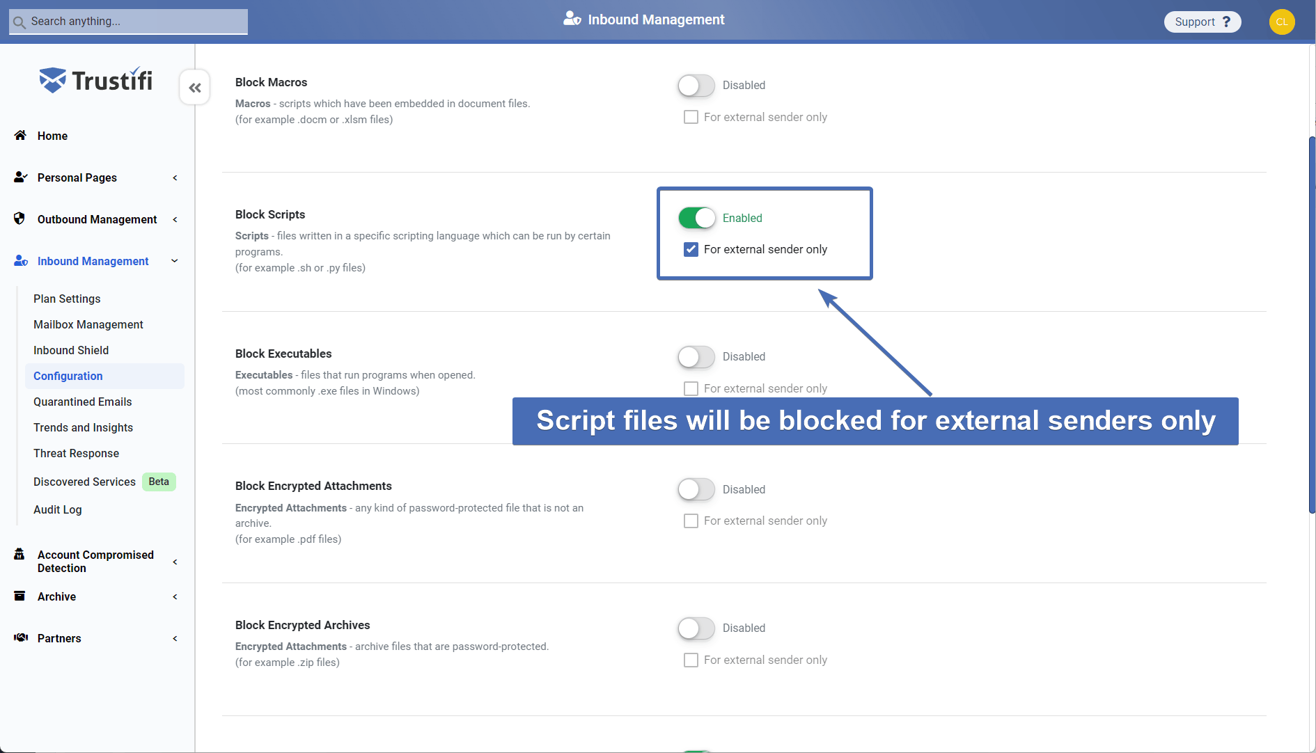Click the Outbound Management shield icon
1316x753 pixels.
[19, 219]
